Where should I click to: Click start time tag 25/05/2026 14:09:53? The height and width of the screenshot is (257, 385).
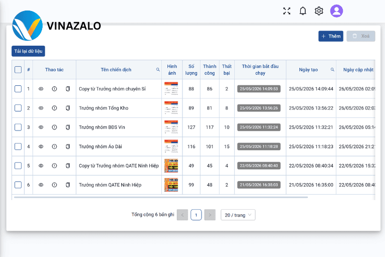[x=259, y=89]
